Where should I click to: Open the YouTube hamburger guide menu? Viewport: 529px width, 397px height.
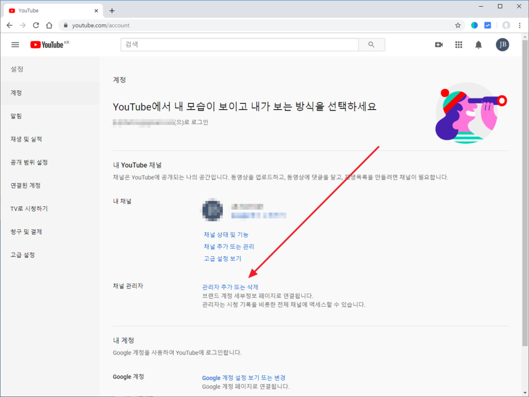tap(15, 45)
